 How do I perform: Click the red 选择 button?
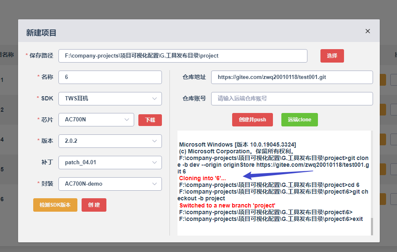tap(332, 56)
